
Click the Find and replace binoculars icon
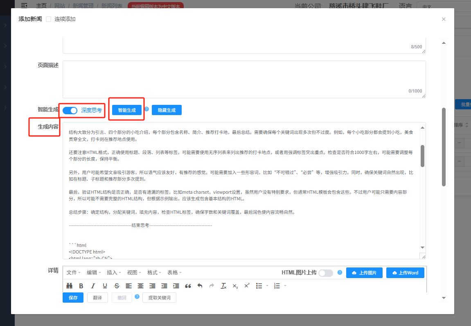coord(70,286)
